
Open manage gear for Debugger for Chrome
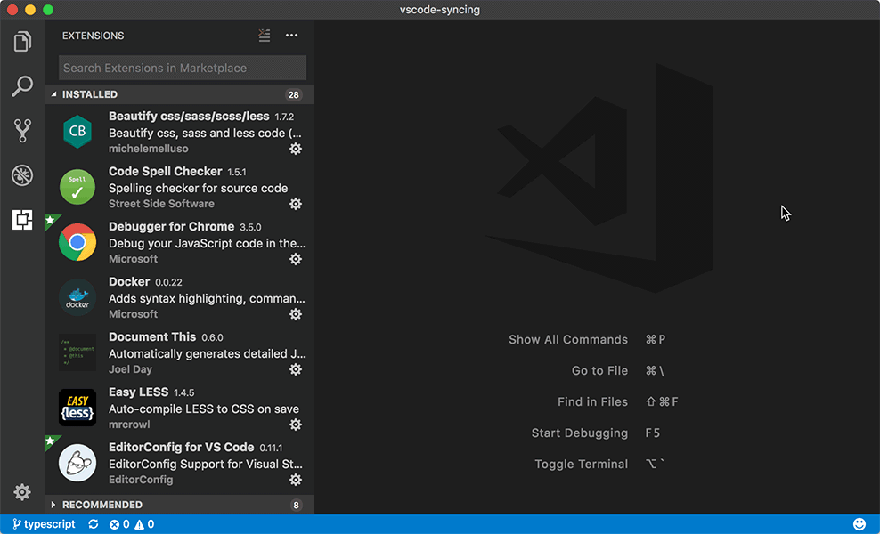click(296, 259)
